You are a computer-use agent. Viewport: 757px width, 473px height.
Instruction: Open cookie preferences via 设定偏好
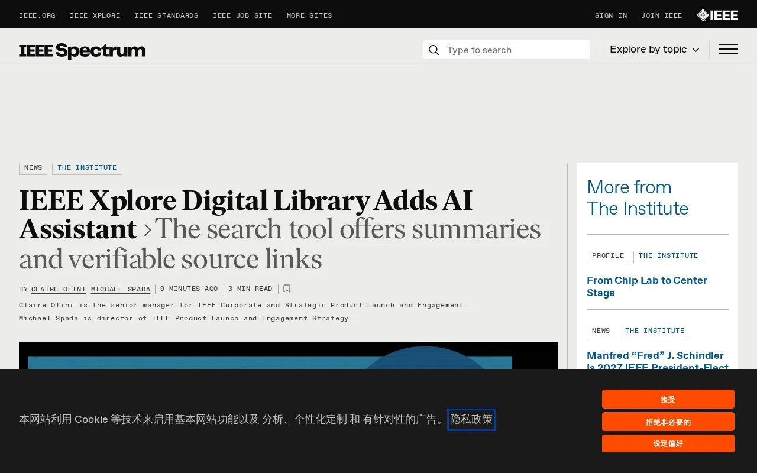(668, 443)
